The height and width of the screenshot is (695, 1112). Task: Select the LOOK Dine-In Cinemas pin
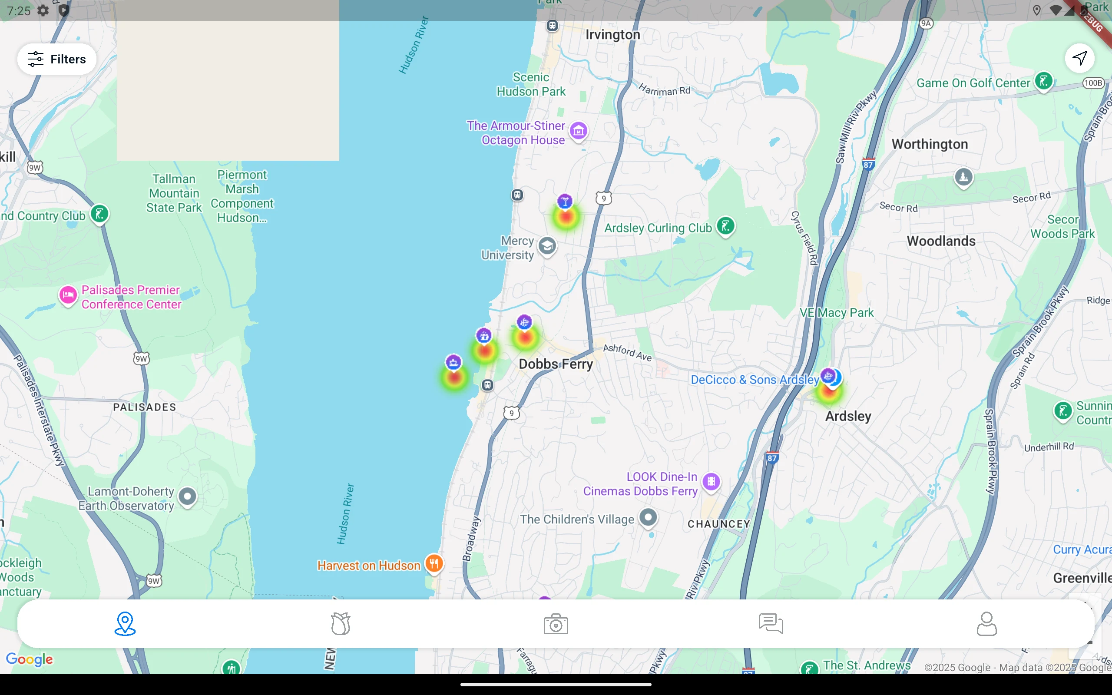click(712, 482)
